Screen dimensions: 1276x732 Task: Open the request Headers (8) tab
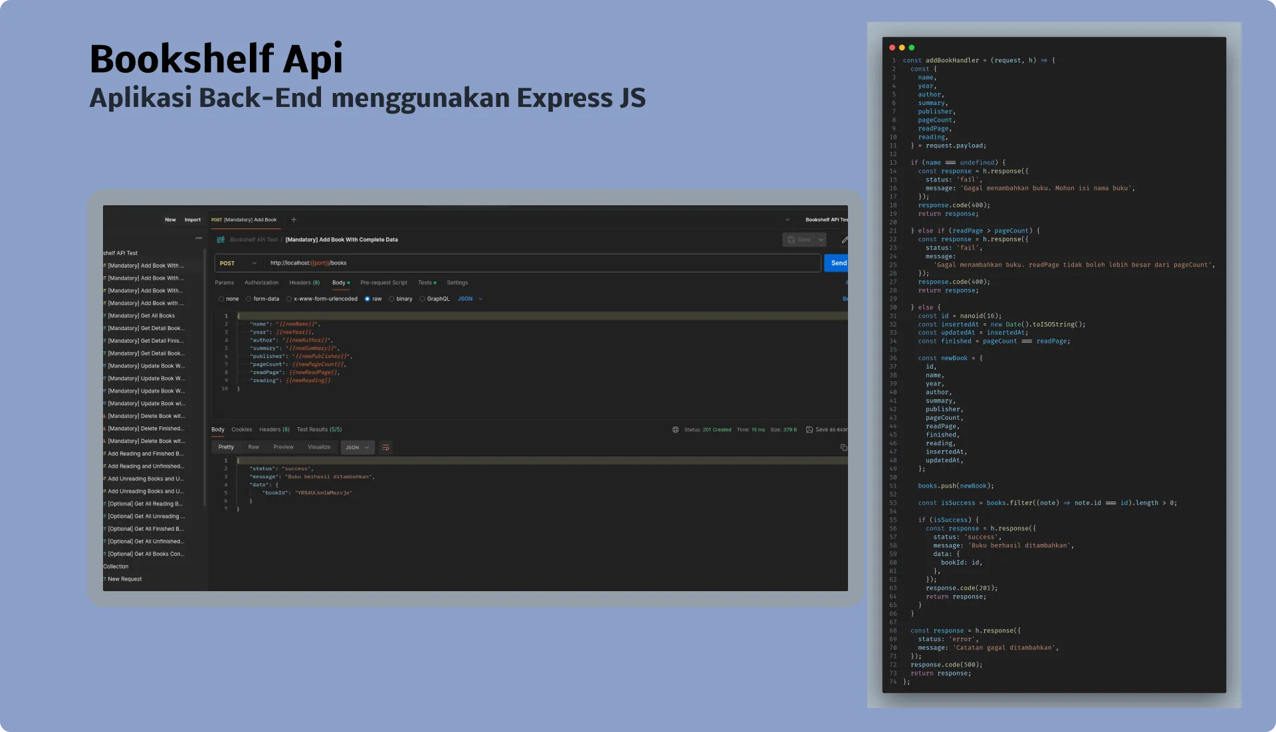click(x=304, y=283)
